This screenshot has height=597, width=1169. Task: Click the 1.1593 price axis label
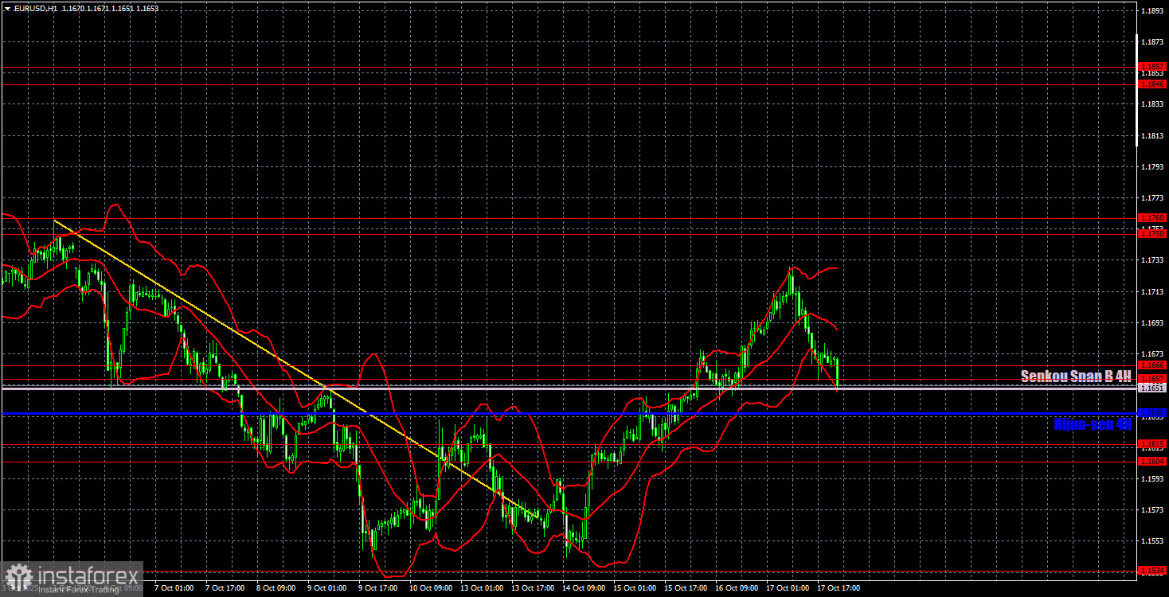click(1152, 478)
